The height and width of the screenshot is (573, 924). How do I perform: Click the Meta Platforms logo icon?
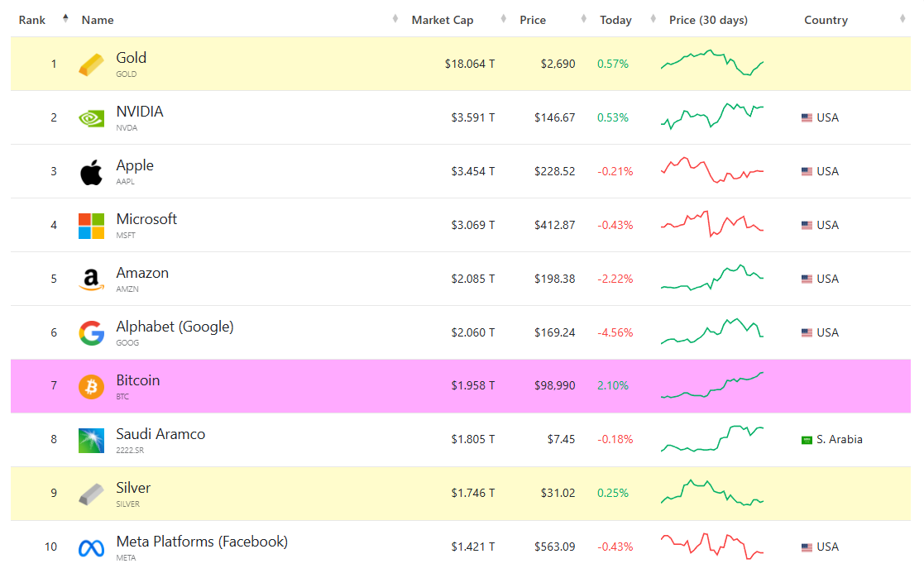pyautogui.click(x=91, y=547)
